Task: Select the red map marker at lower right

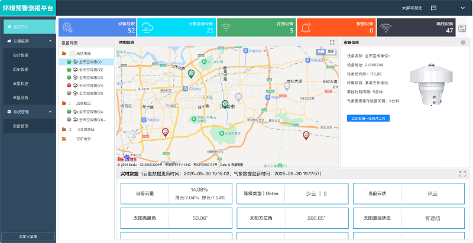Action: click(x=306, y=135)
